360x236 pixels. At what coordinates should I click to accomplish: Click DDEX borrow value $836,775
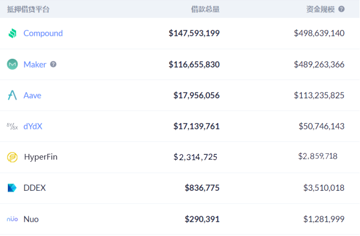pos(202,188)
